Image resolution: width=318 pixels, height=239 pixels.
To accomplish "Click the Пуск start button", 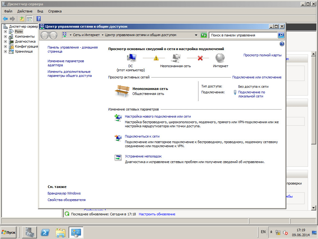I will coord(9,232).
